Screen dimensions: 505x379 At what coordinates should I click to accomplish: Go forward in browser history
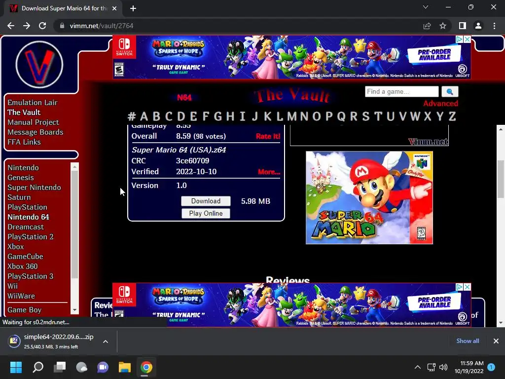pyautogui.click(x=27, y=26)
